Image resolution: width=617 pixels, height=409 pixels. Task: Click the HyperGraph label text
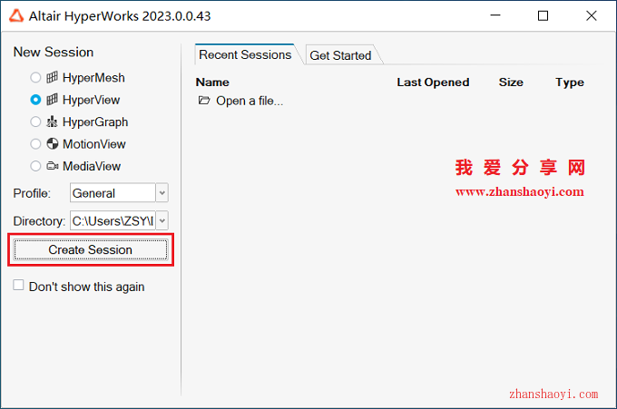95,122
